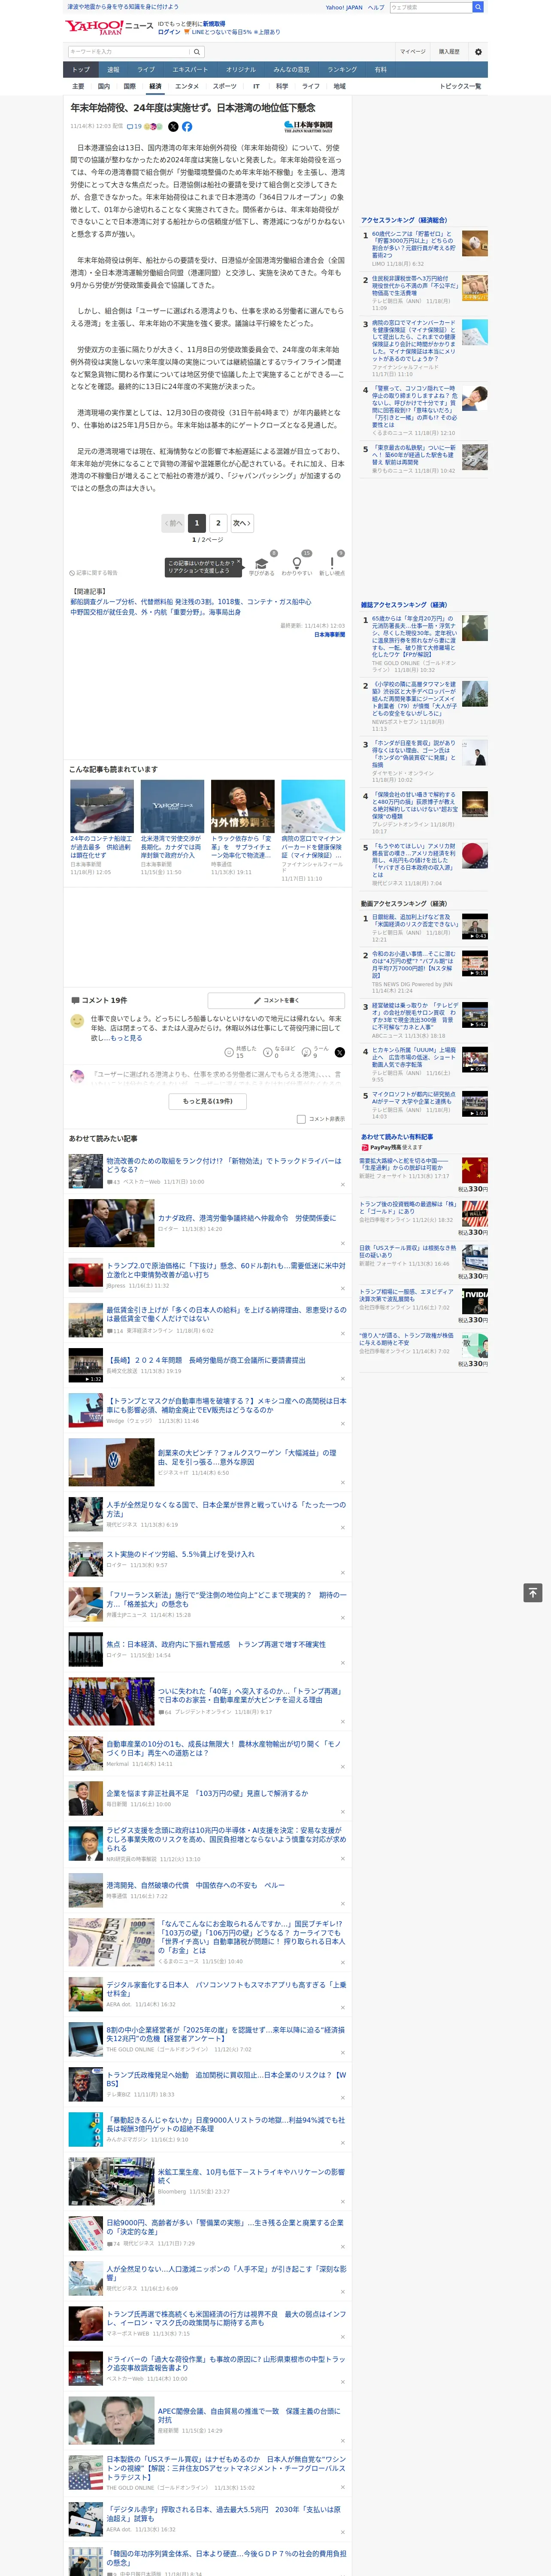Click the 日本海事新聞 publisher logo

pyautogui.click(x=308, y=127)
